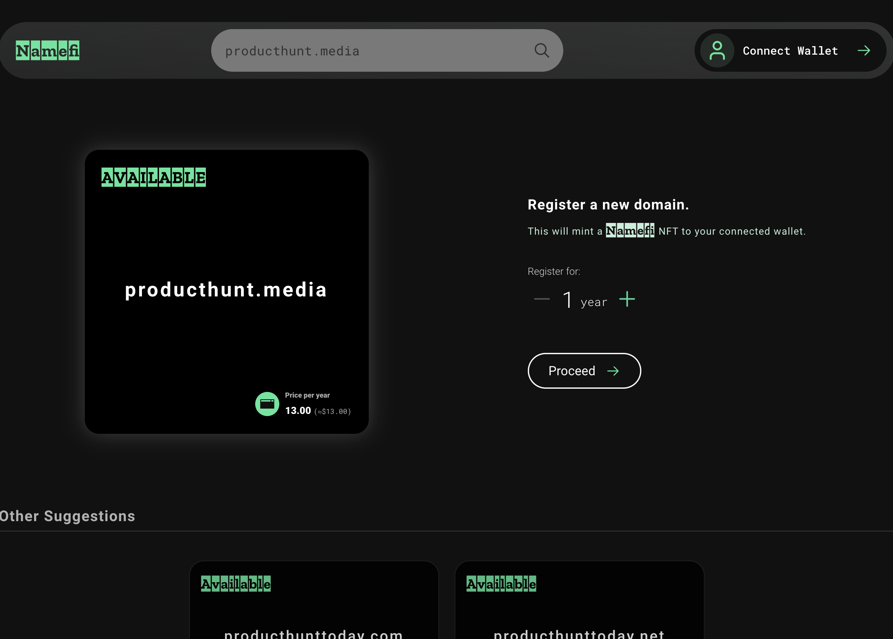The image size is (893, 639).
Task: Click the search magnifier icon
Action: coord(542,50)
